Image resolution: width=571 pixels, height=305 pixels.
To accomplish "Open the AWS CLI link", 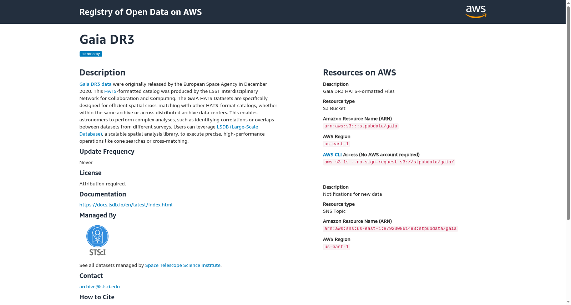I will (x=332, y=155).
